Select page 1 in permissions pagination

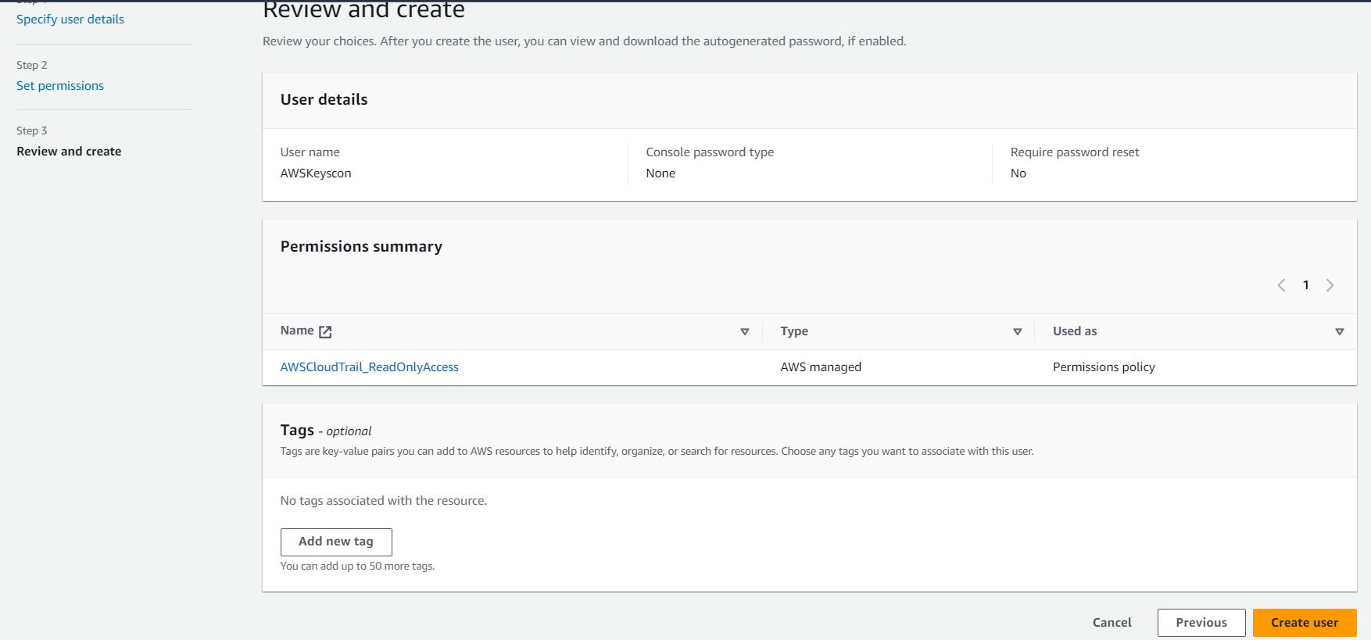coord(1305,285)
